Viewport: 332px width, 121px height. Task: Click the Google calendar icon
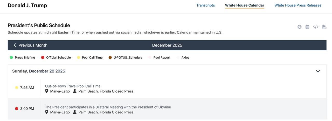click(x=299, y=27)
